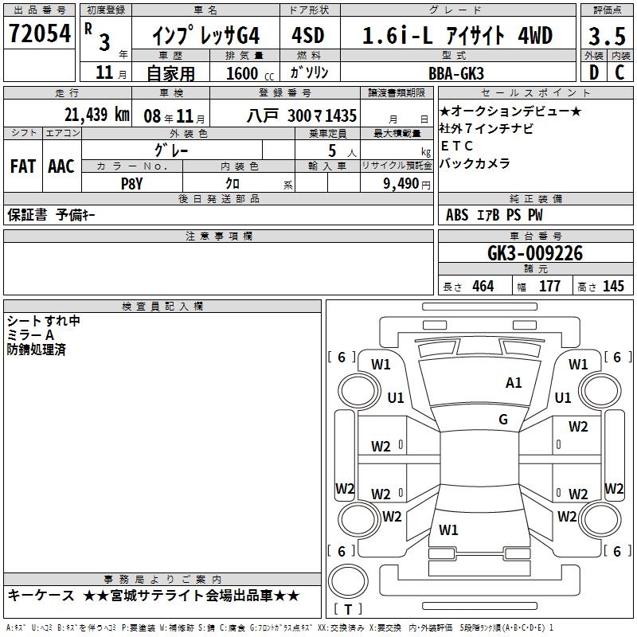Image resolution: width=637 pixels, height=637 pixels.
Task: Select the chassis number GK3-009226
Action: click(x=535, y=253)
